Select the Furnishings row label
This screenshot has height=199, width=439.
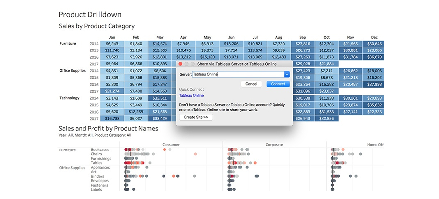(x=101, y=158)
